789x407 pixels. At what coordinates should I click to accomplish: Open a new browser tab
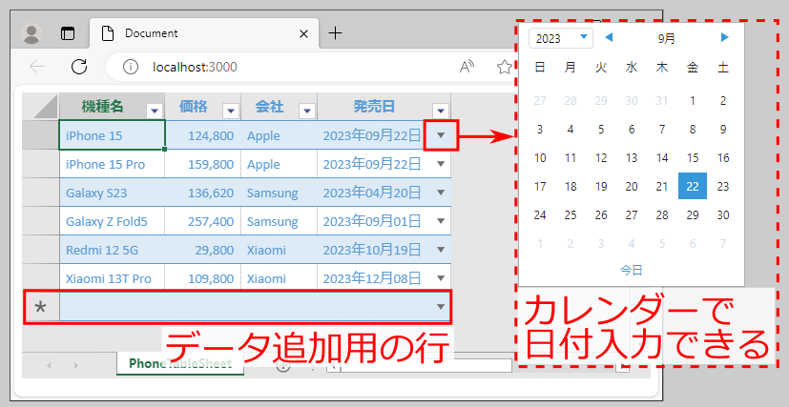pos(335,33)
